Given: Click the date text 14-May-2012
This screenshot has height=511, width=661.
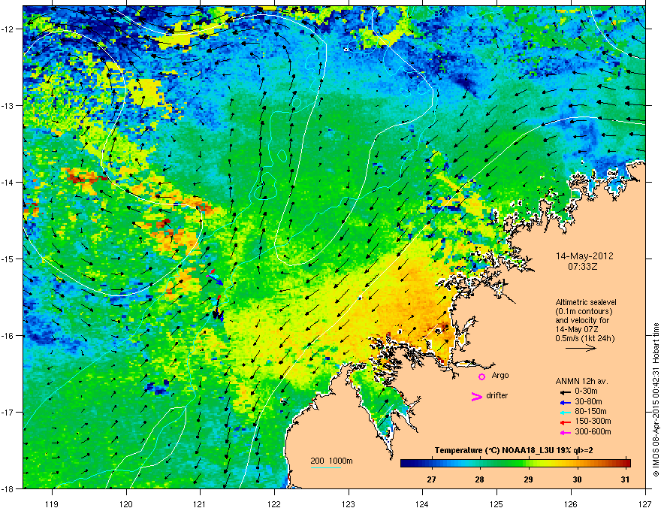Looking at the screenshot, I should coord(584,256).
